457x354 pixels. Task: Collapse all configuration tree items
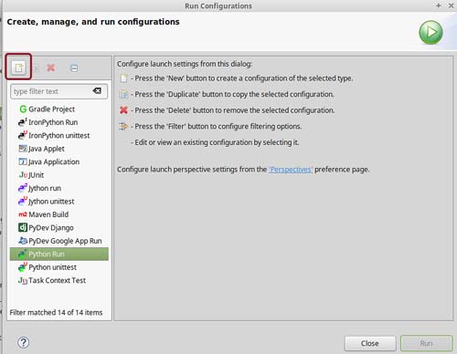[74, 68]
